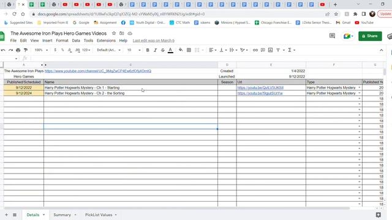Format as currency
The width and height of the screenshot is (392, 220).
55,50
